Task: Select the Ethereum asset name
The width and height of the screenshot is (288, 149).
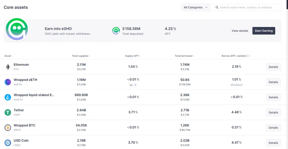Action: point(21,65)
